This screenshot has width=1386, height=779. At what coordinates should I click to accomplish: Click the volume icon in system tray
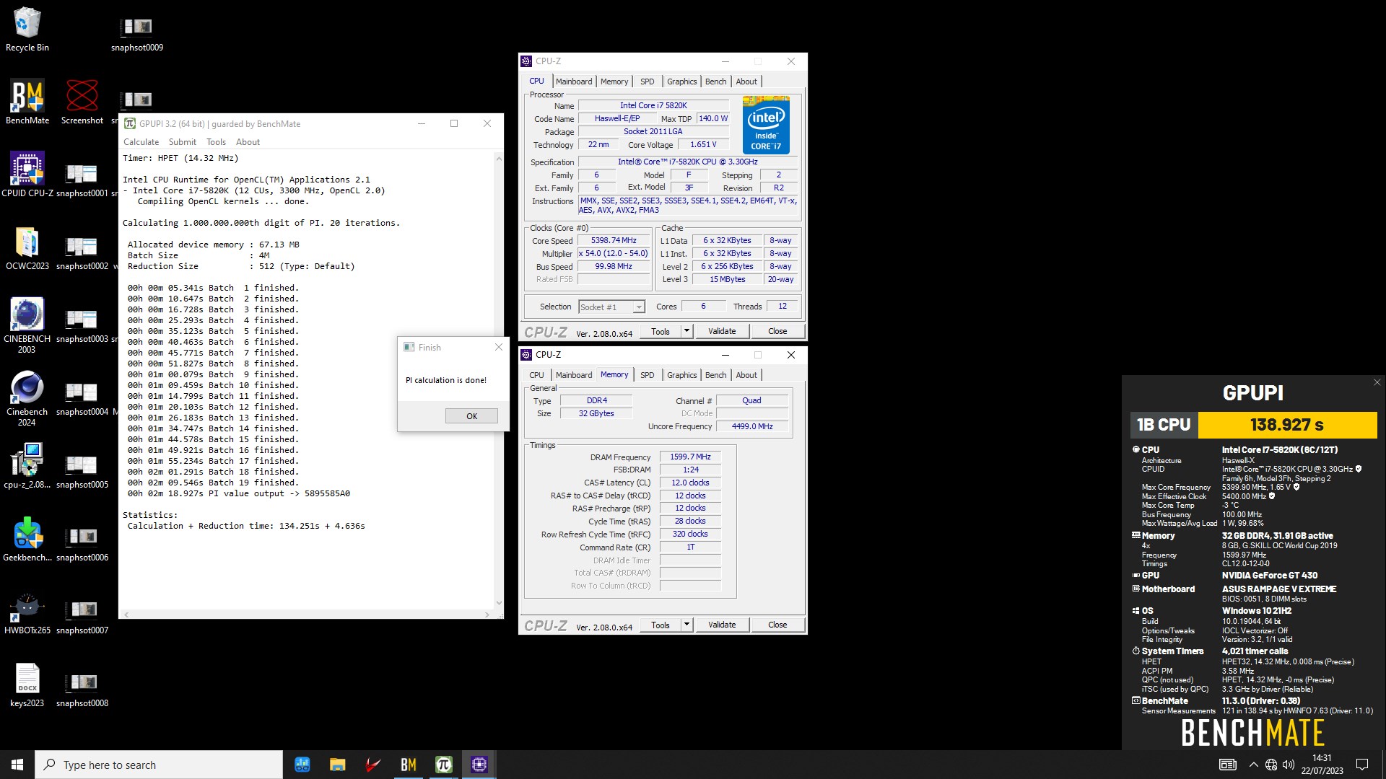coord(1289,765)
